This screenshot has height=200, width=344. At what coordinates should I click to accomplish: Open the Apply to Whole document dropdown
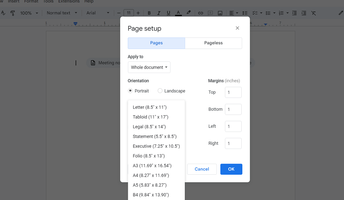pyautogui.click(x=149, y=67)
